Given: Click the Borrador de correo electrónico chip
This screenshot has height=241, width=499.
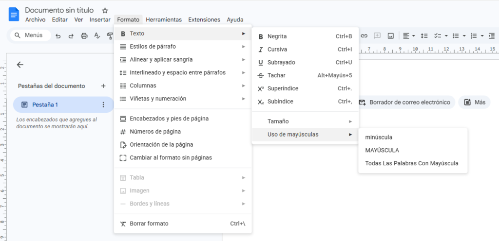Looking at the screenshot, I should coord(406,103).
